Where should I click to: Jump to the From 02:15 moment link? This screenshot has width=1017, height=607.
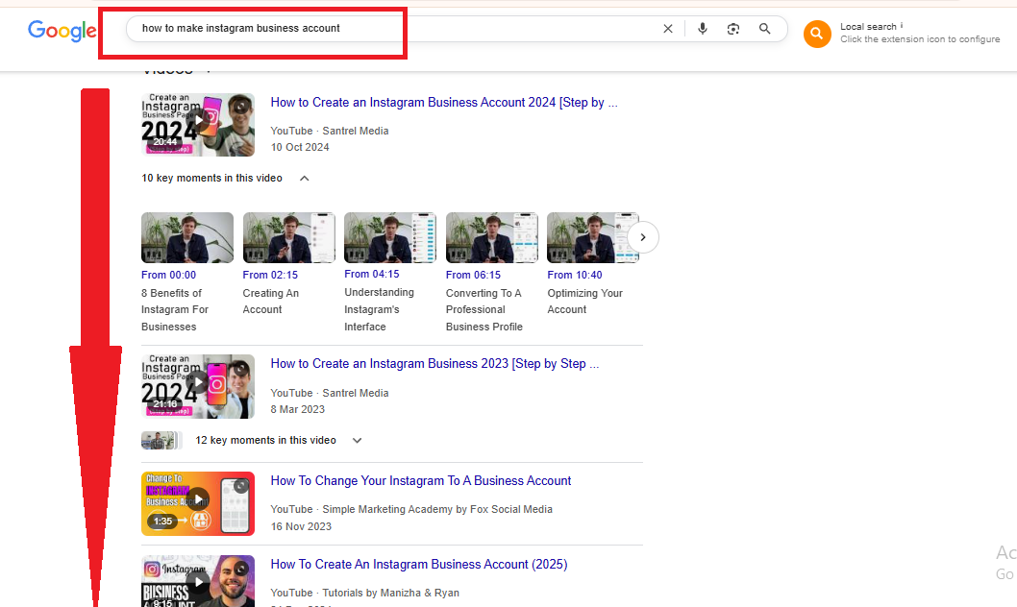270,275
